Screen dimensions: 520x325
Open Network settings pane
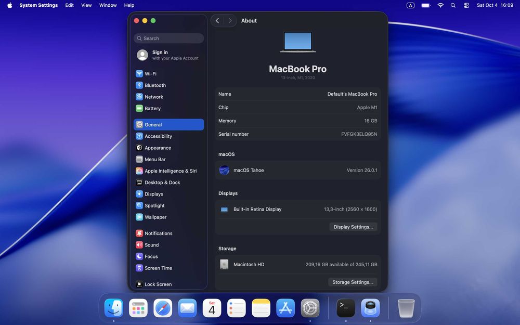point(168,97)
